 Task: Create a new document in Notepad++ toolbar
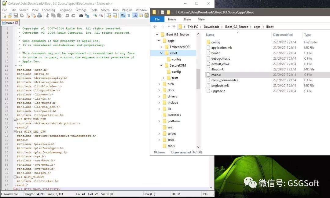click(4, 16)
